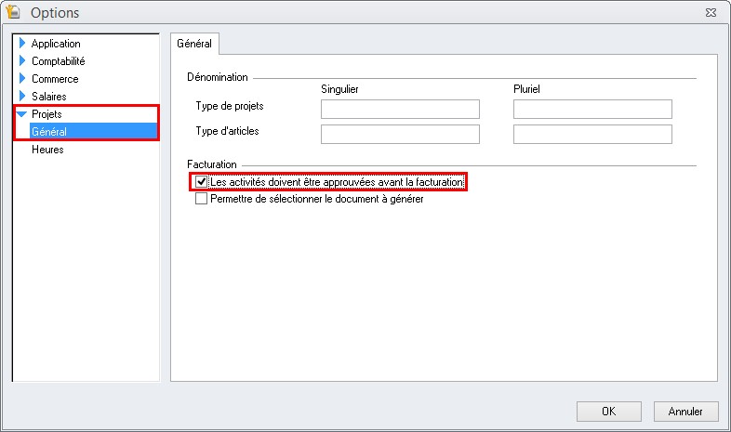Open the Heures settings page
The height and width of the screenshot is (432, 731).
[47, 150]
